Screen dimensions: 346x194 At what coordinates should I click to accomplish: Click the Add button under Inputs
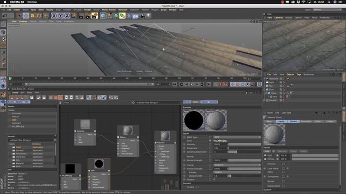pos(267,151)
